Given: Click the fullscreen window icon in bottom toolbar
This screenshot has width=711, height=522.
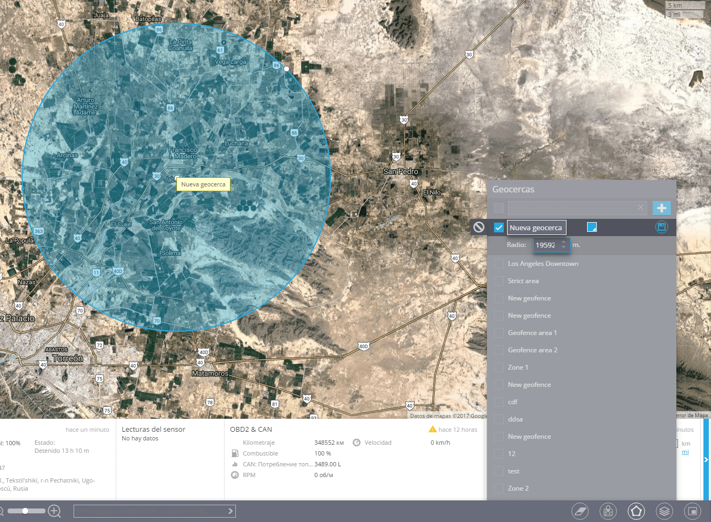Looking at the screenshot, I should pyautogui.click(x=692, y=511).
